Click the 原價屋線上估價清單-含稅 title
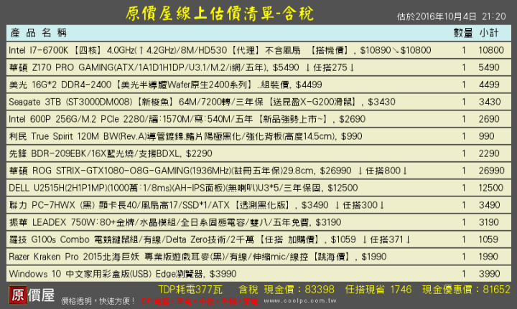 click(x=220, y=14)
